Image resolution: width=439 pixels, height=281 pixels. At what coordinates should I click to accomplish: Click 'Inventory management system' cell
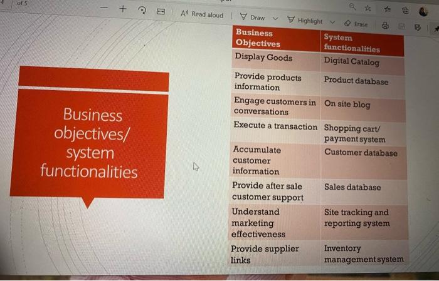click(364, 253)
